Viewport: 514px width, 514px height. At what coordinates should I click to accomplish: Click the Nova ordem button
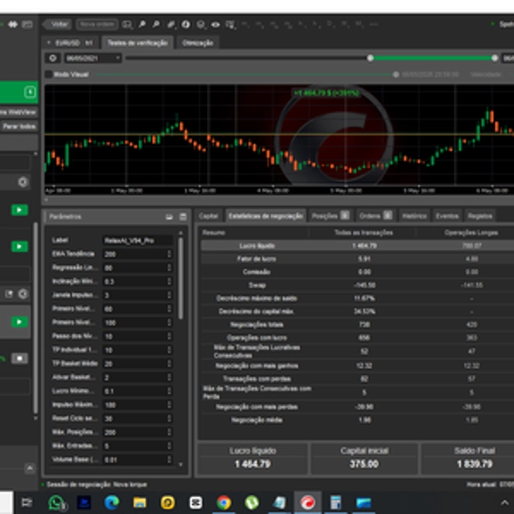point(97,24)
